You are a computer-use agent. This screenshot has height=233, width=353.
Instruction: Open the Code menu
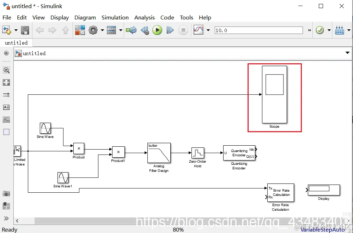(x=167, y=18)
